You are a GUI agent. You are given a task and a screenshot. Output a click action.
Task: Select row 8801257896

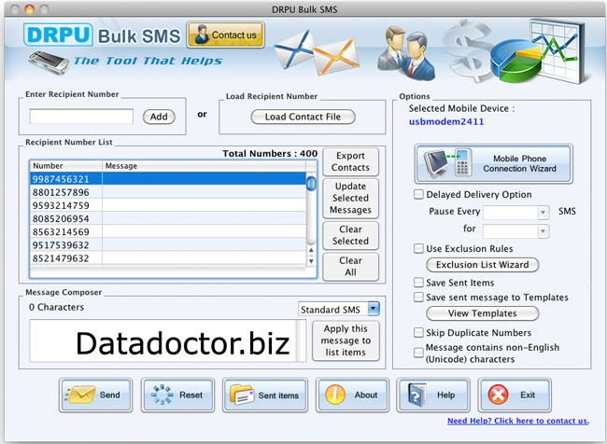coord(168,192)
